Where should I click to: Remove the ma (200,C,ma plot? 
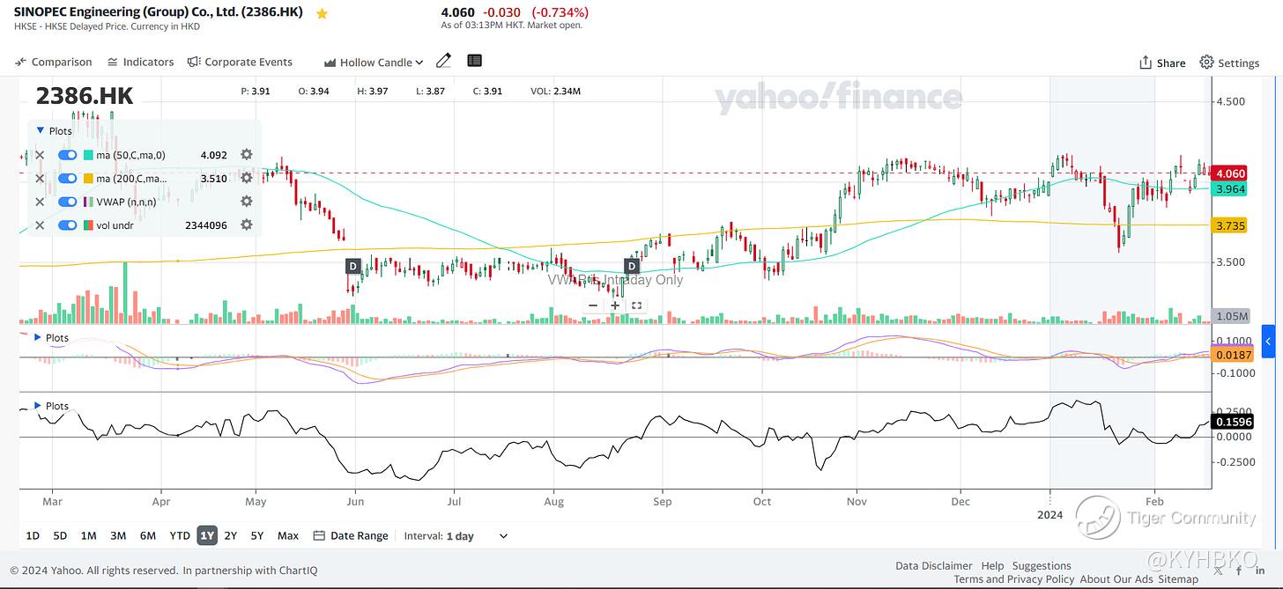click(40, 179)
